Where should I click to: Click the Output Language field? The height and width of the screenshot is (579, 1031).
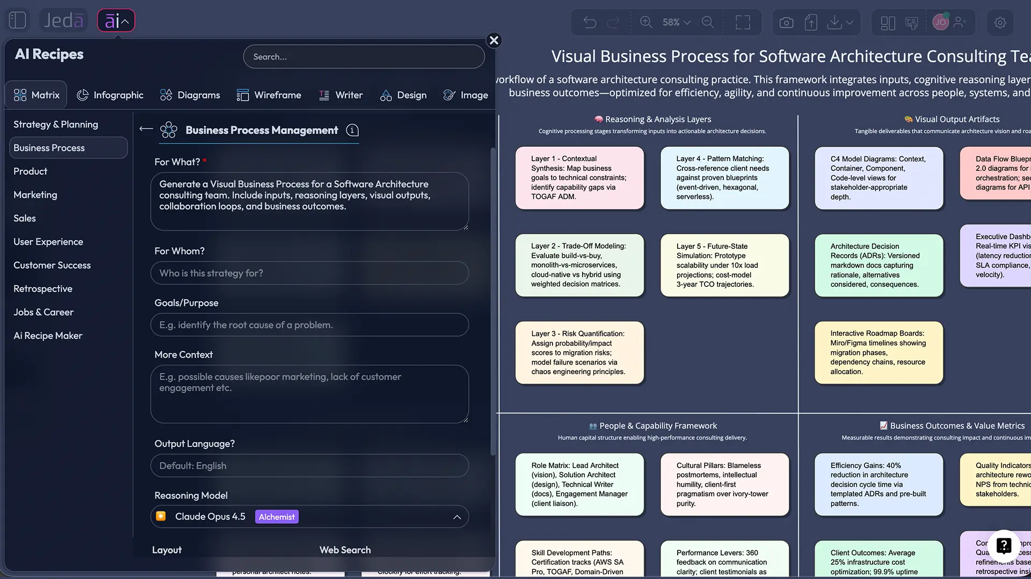(309, 466)
